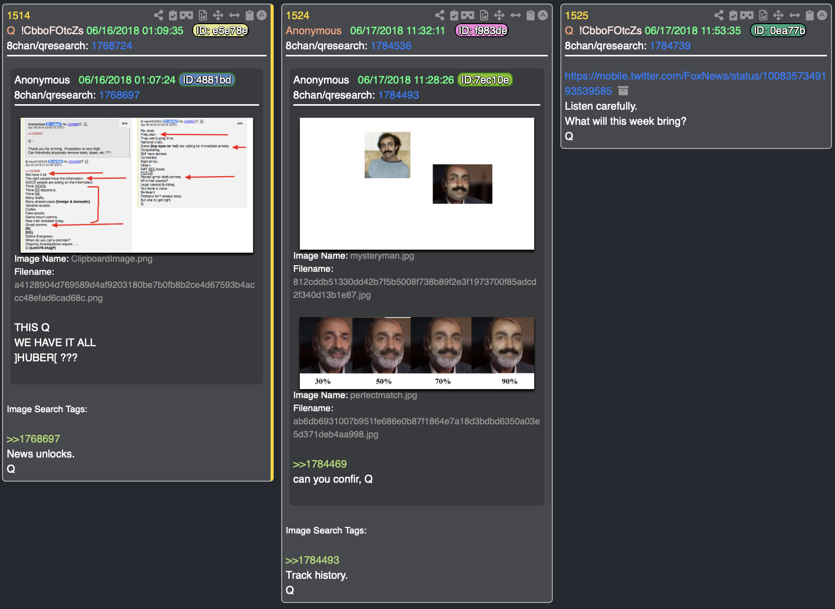
Task: Open quoted post link 1768697 in header
Action: (119, 95)
